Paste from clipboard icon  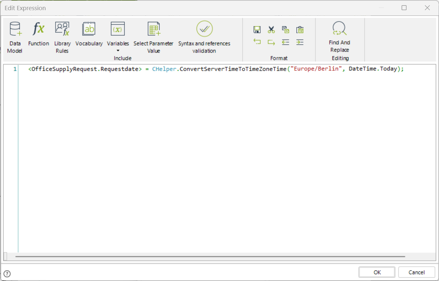(300, 30)
